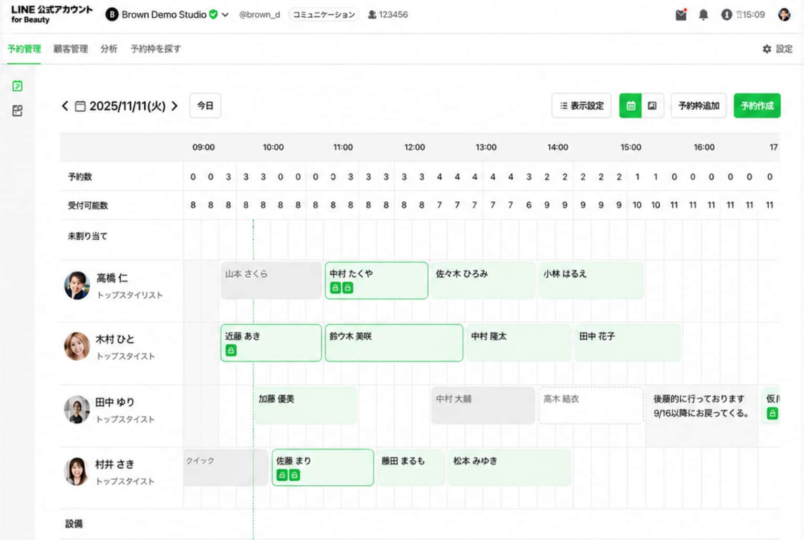Click the lock icon on 近藤 あき booking

[x=231, y=350]
